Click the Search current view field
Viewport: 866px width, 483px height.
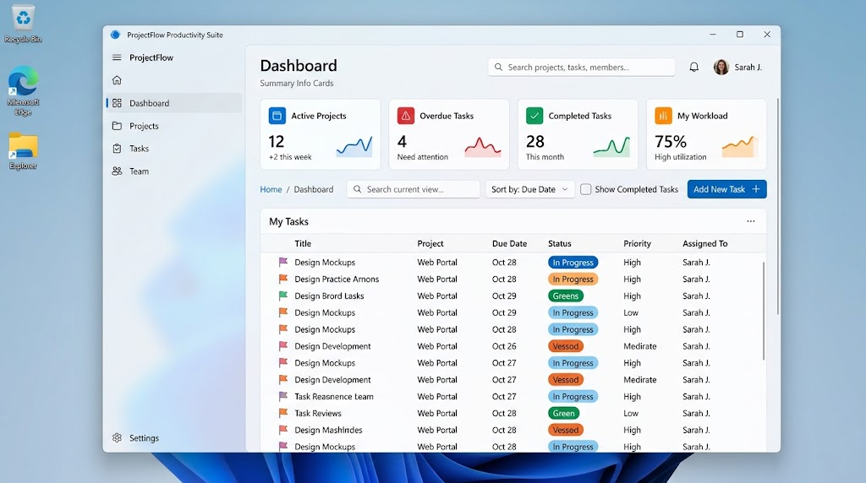(x=413, y=189)
